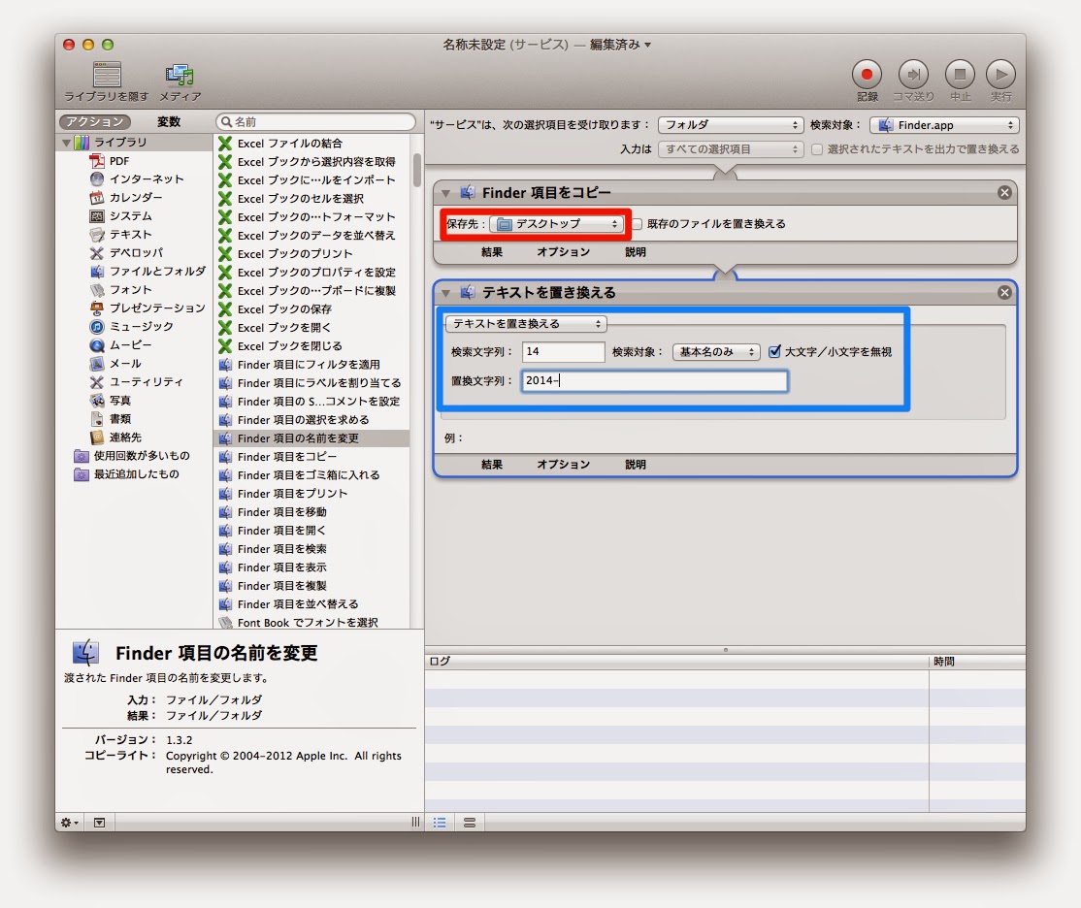The width and height of the screenshot is (1081, 908).
Task: Hide the library with ライブラリを隠す
Action: [107, 81]
